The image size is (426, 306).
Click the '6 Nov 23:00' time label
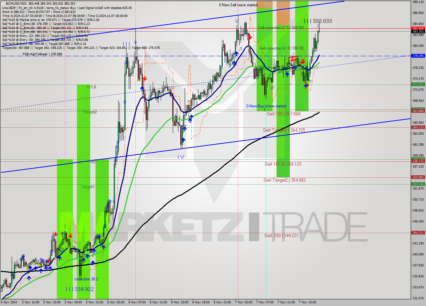point(222,303)
